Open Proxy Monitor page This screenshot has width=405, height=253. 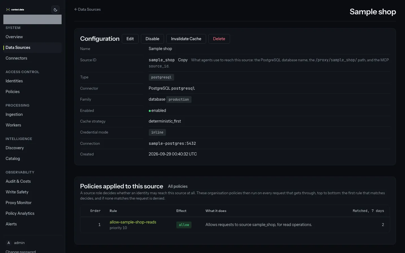[x=32, y=203]
